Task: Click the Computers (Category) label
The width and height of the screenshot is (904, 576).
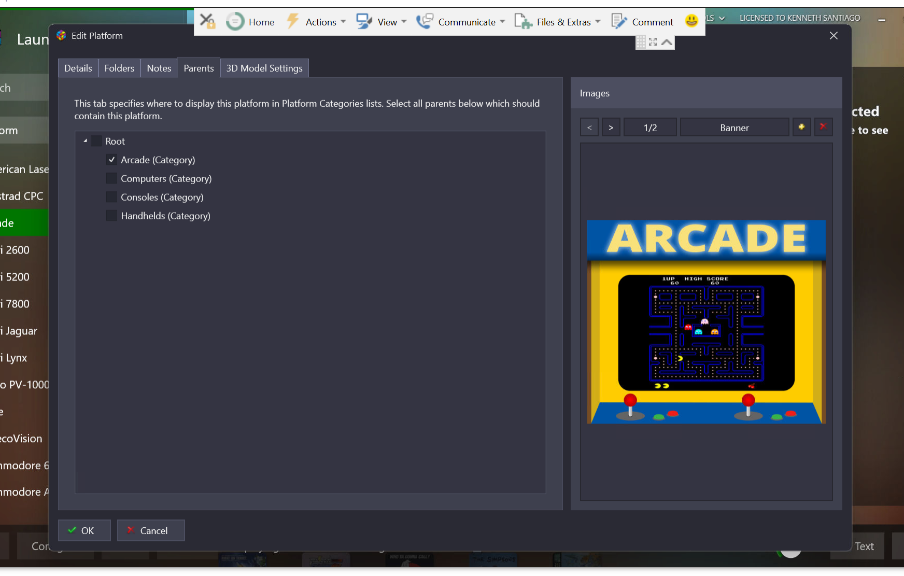Action: pos(166,178)
